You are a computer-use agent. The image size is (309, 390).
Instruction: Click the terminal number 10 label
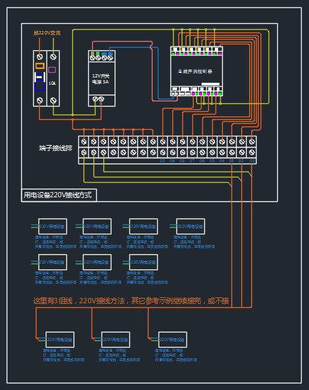[162, 161]
